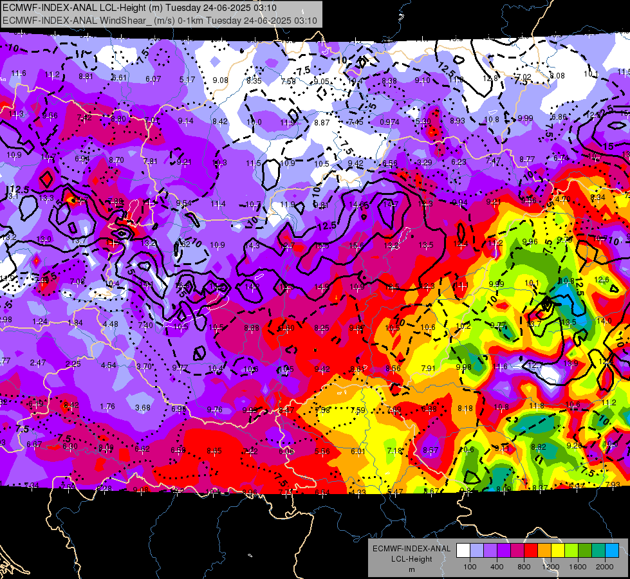
Task: Click the LCL-Height label in legend
Action: (x=411, y=559)
